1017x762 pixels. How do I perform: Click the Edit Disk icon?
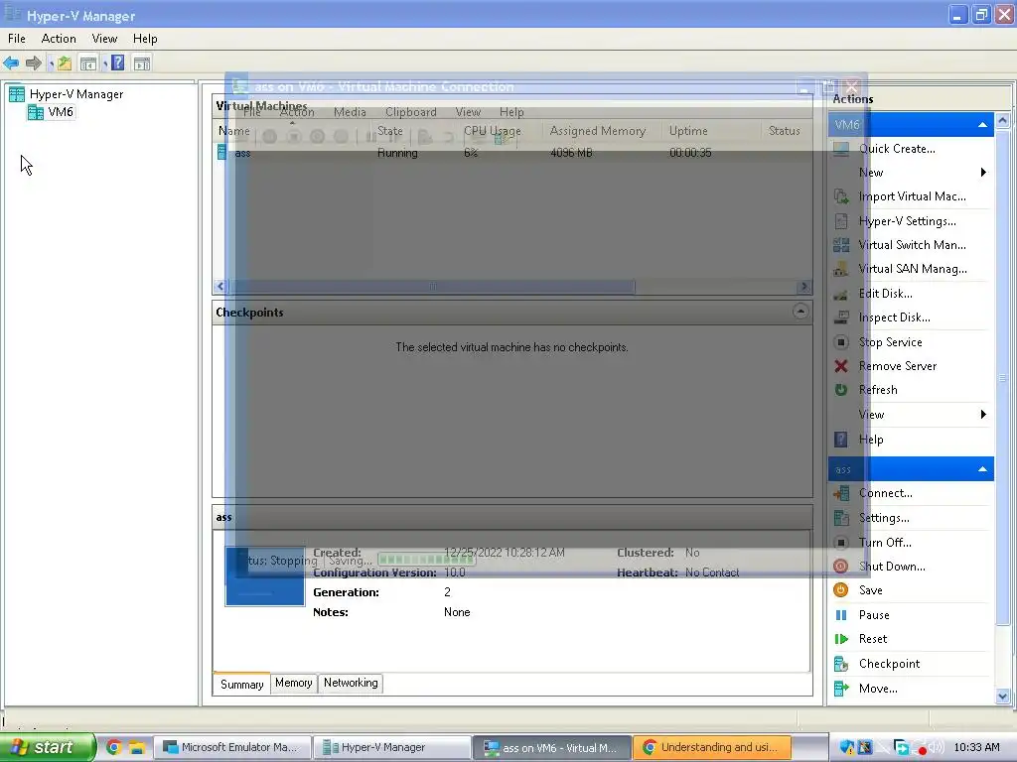(x=841, y=294)
